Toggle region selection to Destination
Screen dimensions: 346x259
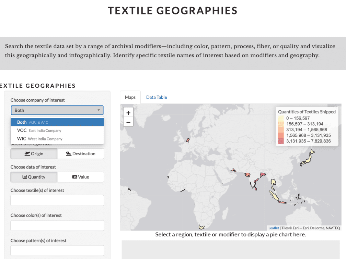(x=81, y=153)
